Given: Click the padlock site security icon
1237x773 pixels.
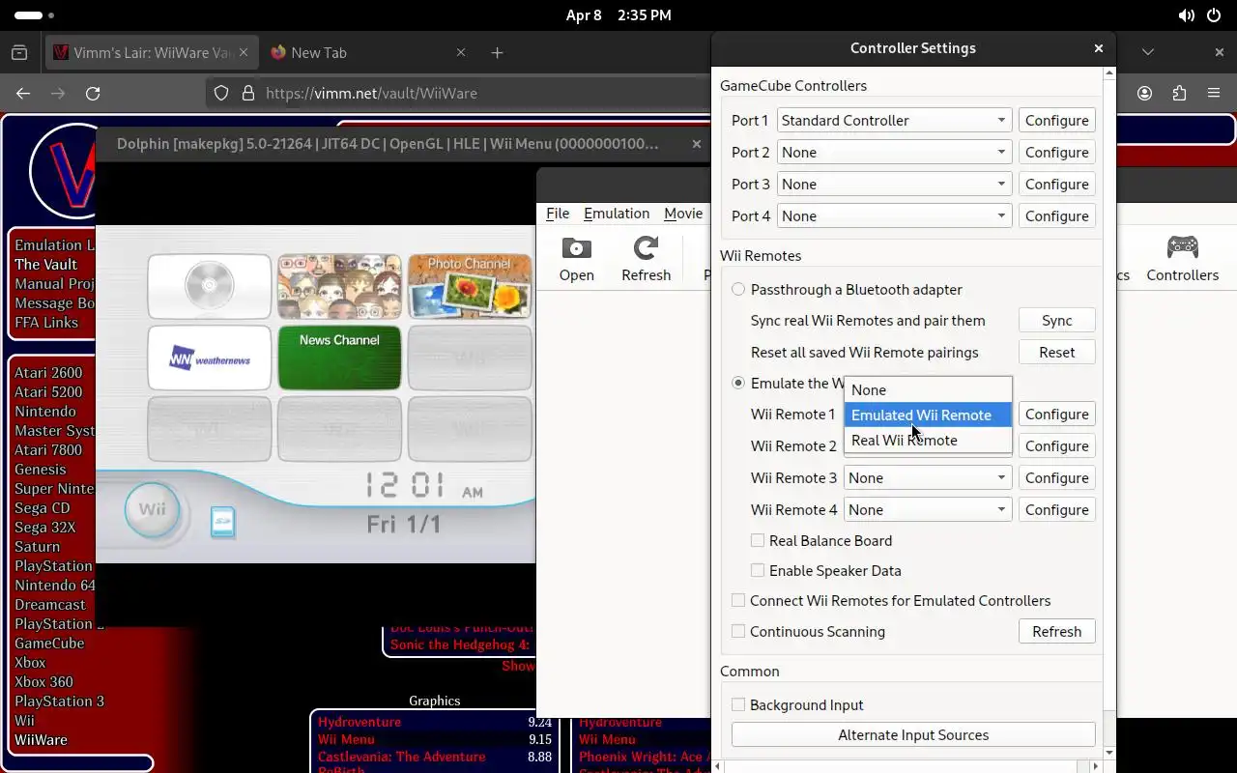Looking at the screenshot, I should point(248,93).
